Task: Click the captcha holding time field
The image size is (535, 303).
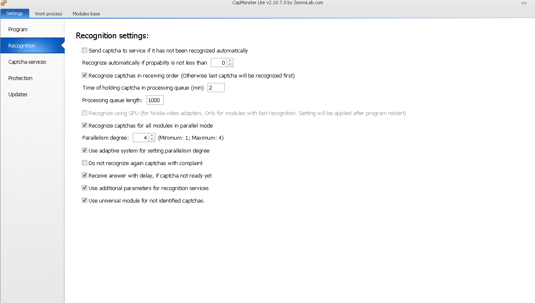Action: click(216, 88)
